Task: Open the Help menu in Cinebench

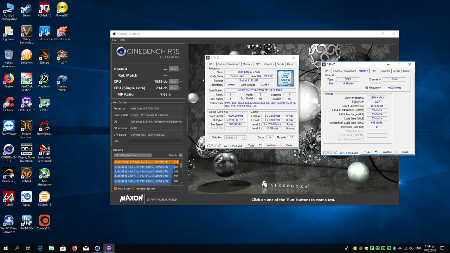Action: (x=122, y=40)
